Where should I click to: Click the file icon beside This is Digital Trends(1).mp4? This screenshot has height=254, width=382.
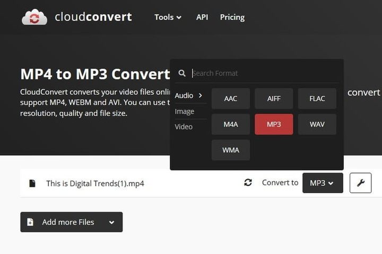32,184
